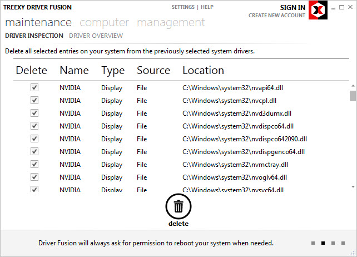Screen dimensions: 357x257
Task: Click NVIDIA name in the nvmctray.dll row
Action: click(70, 165)
